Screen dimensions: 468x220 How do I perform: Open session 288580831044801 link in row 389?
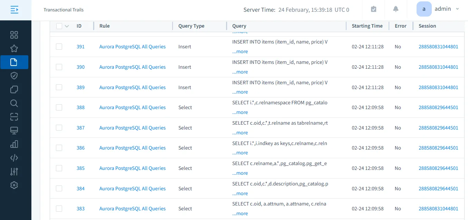click(x=438, y=87)
